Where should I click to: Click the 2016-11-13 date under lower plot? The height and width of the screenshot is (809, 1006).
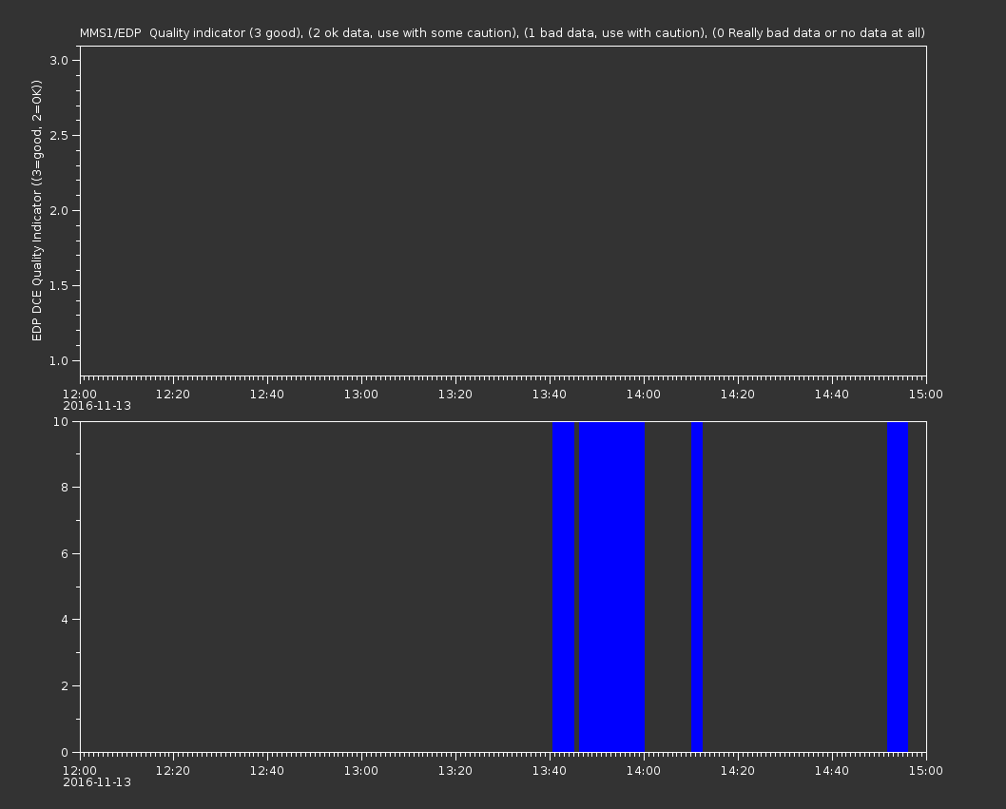coord(97,782)
